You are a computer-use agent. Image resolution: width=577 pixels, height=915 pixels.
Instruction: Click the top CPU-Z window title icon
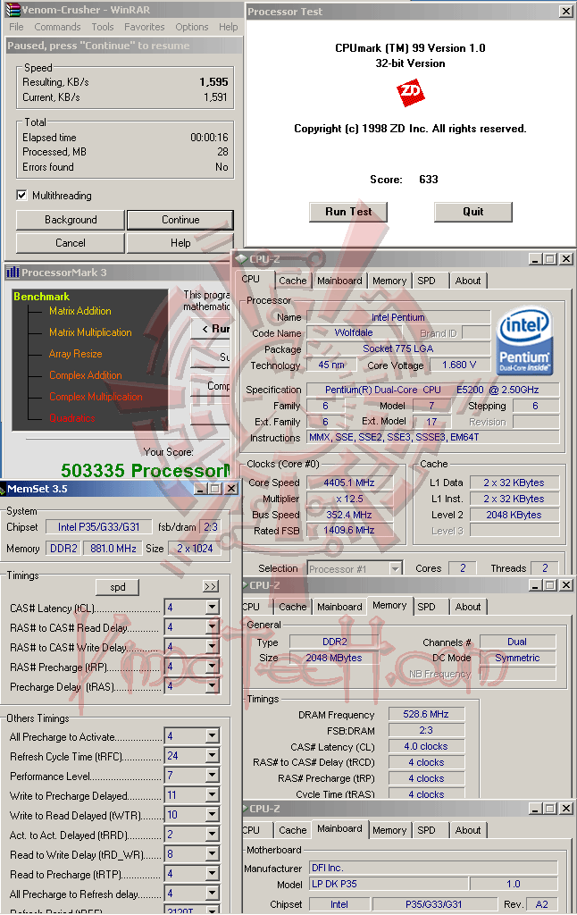coord(241,259)
